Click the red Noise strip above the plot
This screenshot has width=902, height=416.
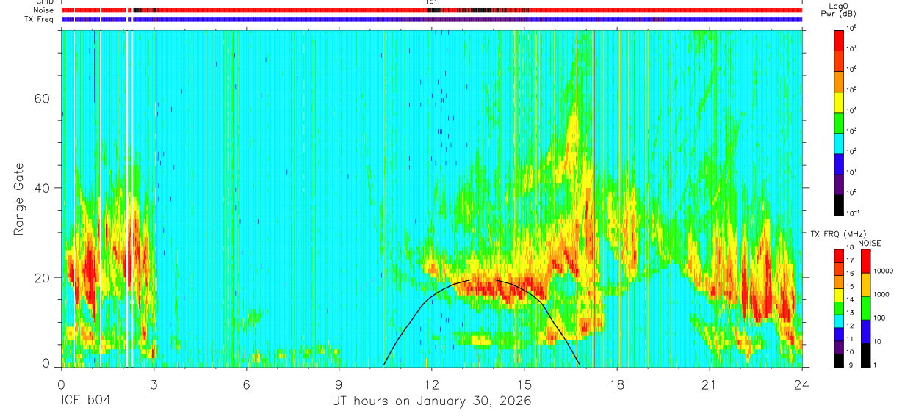point(431,10)
